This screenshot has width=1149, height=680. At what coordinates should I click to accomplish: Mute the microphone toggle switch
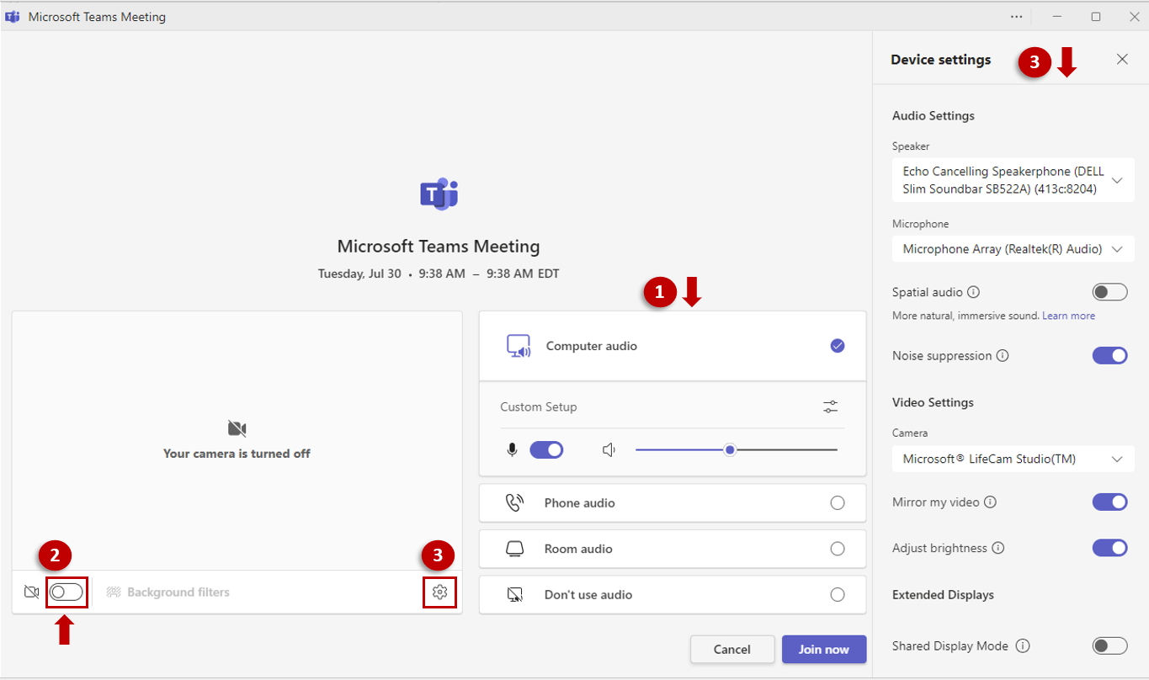pos(545,450)
